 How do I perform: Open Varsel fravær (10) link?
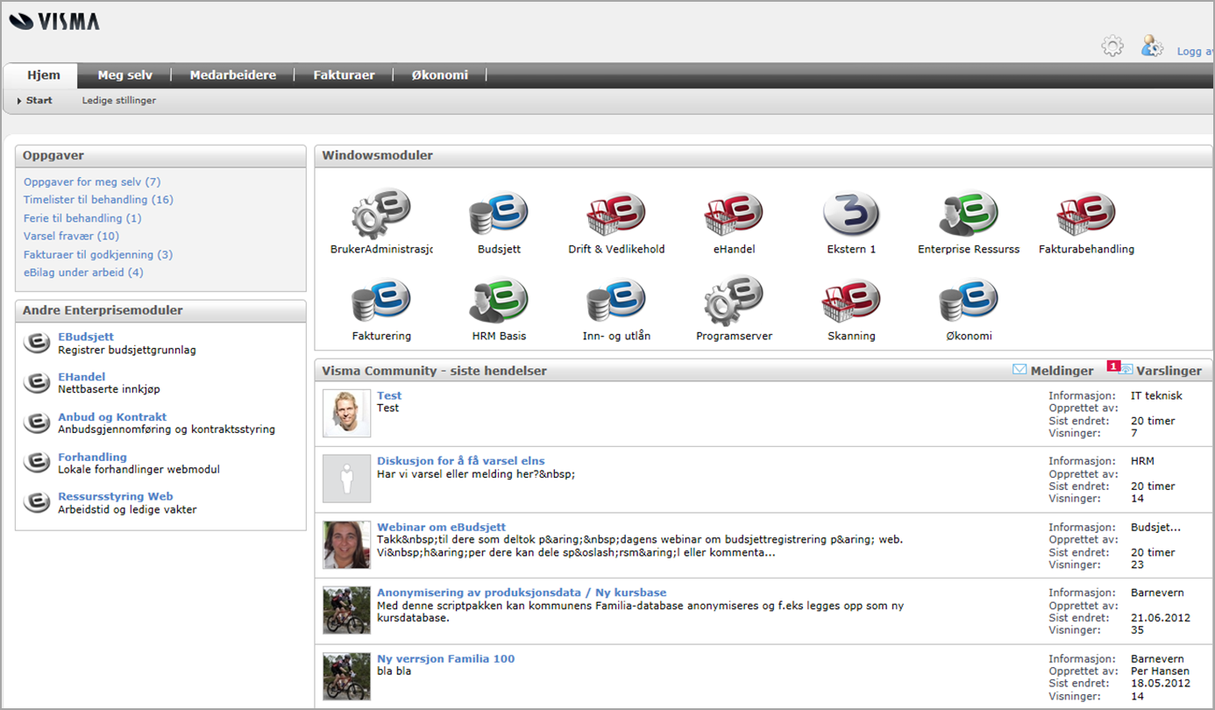[71, 236]
